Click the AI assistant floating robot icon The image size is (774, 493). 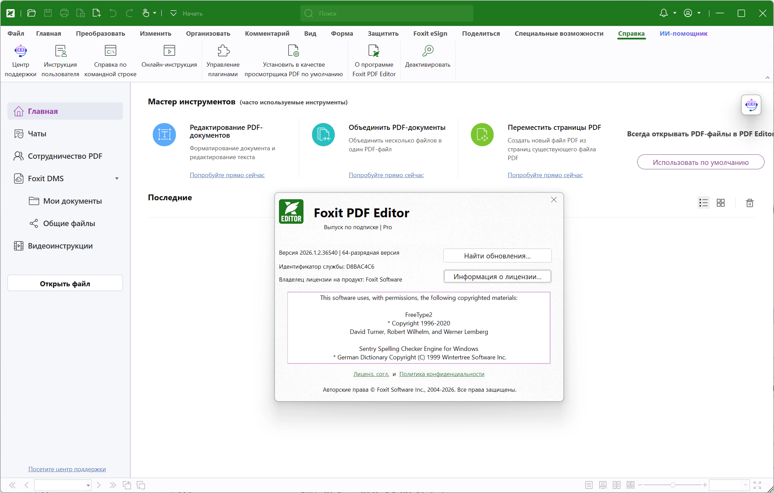coord(751,105)
